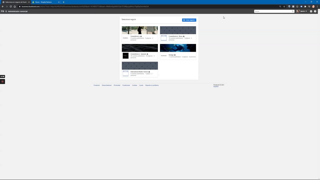Open a new browser tab with plus
This screenshot has height=180, width=320.
click(x=63, y=2)
